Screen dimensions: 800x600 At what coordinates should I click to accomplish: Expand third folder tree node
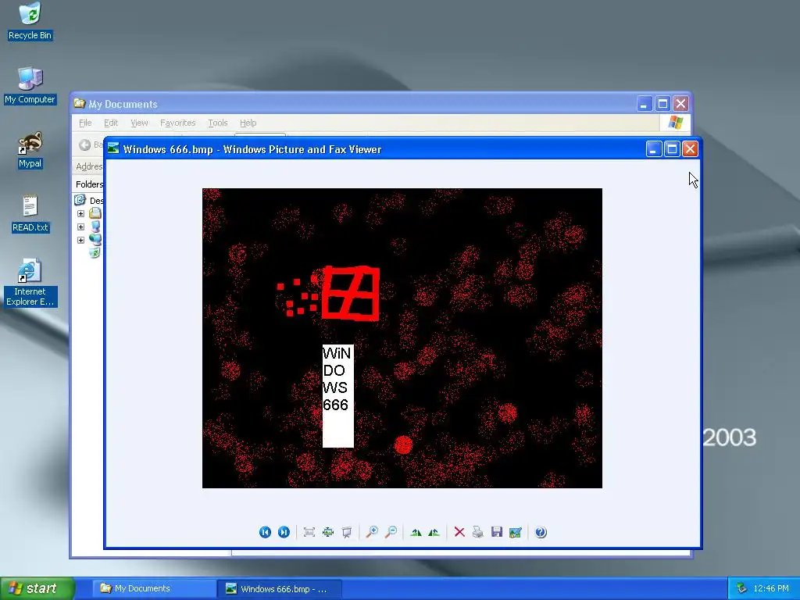tap(80, 241)
